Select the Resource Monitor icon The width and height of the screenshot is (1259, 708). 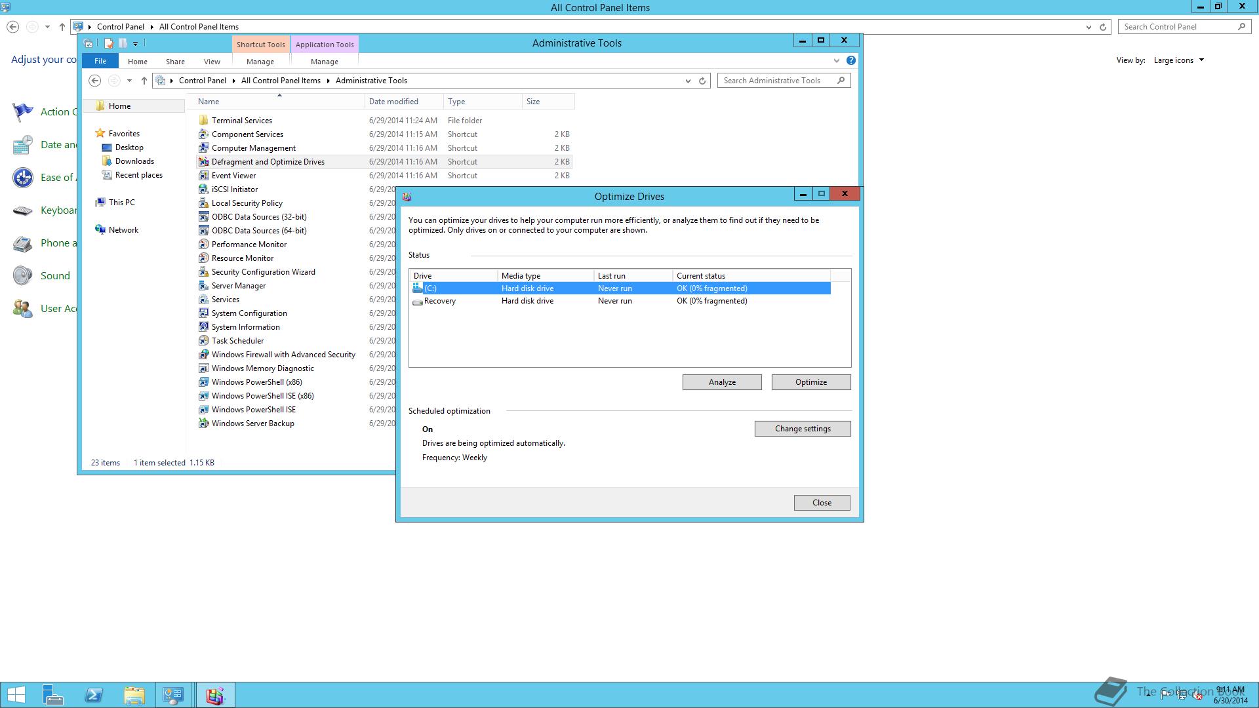203,258
